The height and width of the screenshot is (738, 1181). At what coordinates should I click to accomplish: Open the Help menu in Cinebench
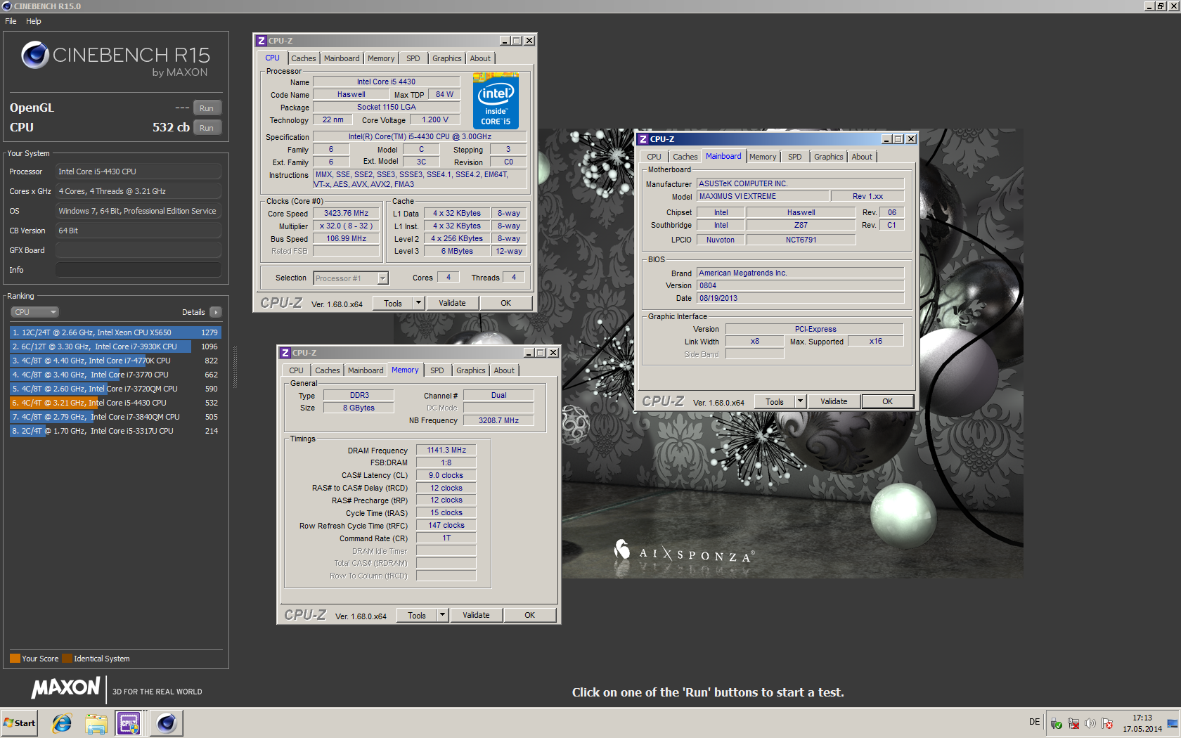point(34,21)
